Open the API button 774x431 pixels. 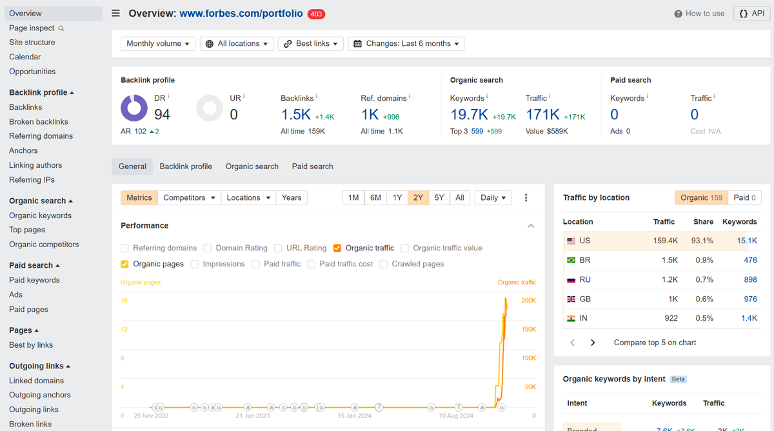(752, 14)
